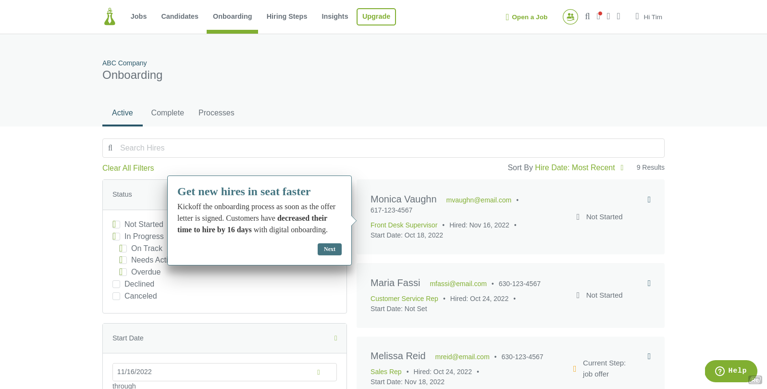Click the Upgrade button
The image size is (767, 389).
tap(376, 16)
